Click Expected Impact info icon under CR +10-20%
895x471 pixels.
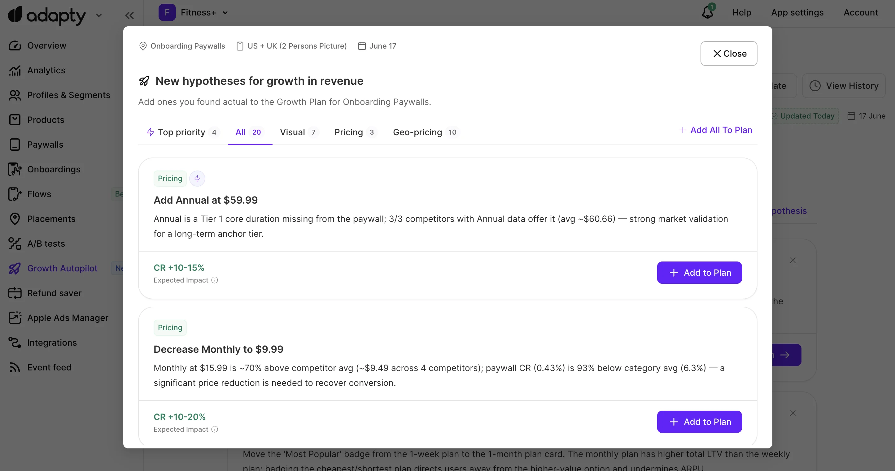[x=215, y=429]
